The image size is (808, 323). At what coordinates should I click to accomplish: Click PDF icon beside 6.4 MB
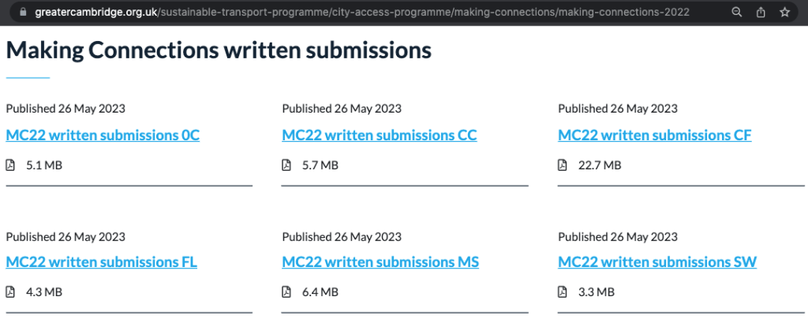286,292
